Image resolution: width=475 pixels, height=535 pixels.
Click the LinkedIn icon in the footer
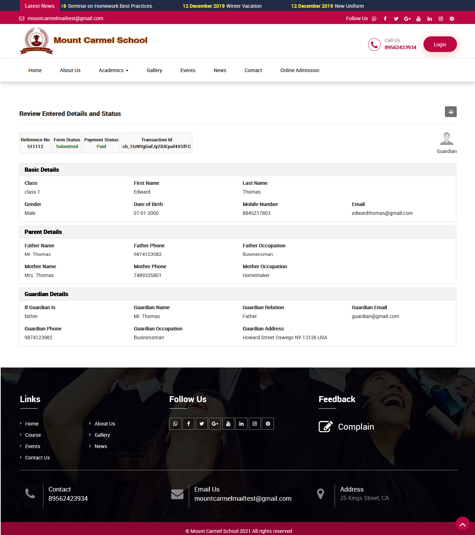(241, 424)
